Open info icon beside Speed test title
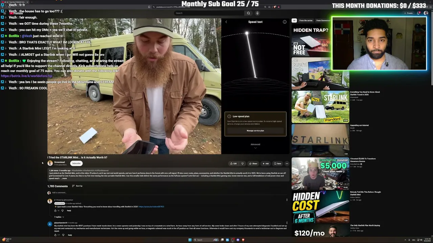The image size is (433, 243). click(x=284, y=22)
